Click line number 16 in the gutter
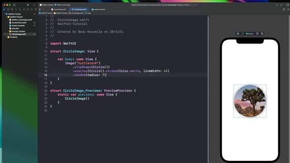The image size is (290, 163). point(45,75)
